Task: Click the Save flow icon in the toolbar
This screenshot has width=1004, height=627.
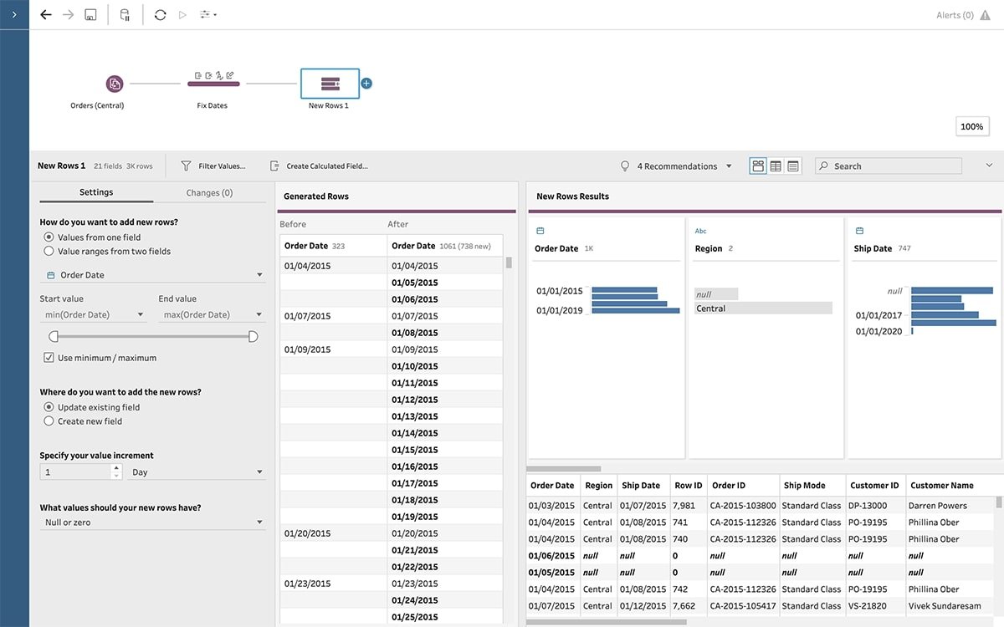Action: click(90, 14)
